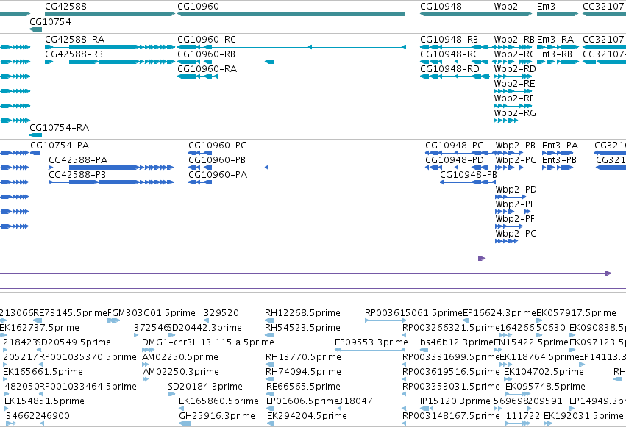Select transcript CG42588-RA
The image size is (626, 427).
(110, 47)
